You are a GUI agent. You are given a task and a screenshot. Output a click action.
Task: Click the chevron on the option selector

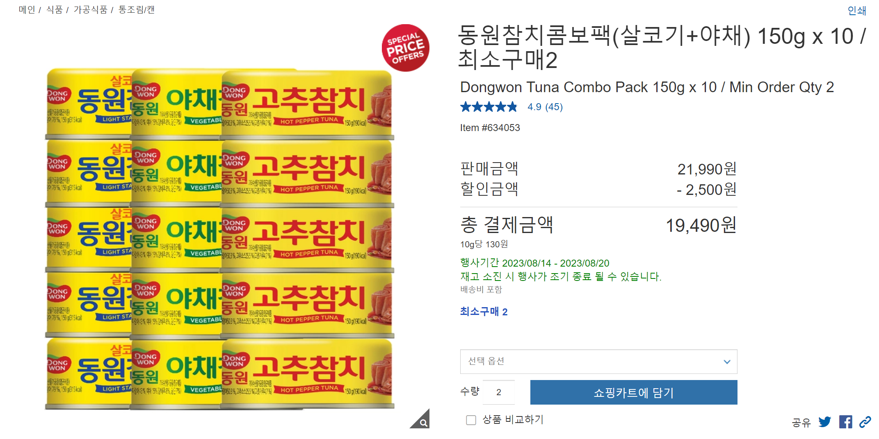[x=727, y=362]
